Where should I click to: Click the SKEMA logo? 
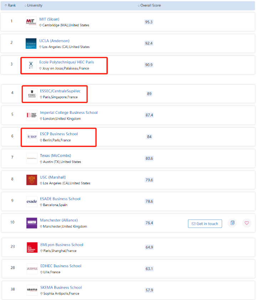[x=32, y=290]
